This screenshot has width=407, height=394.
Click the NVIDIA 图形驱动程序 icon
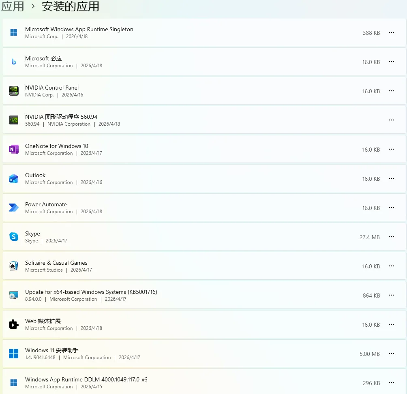click(x=13, y=120)
